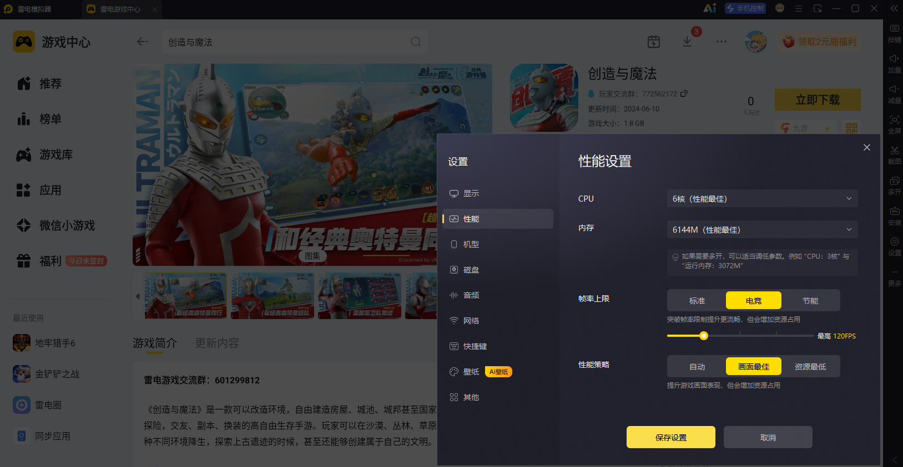
Task: Set performance strategy to 画面最佳
Action: [x=754, y=366]
